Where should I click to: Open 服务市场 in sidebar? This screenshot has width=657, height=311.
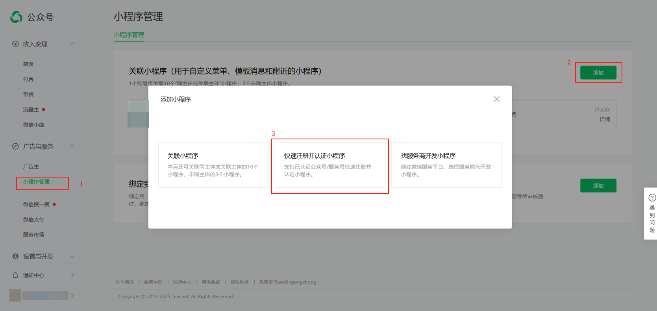point(33,235)
